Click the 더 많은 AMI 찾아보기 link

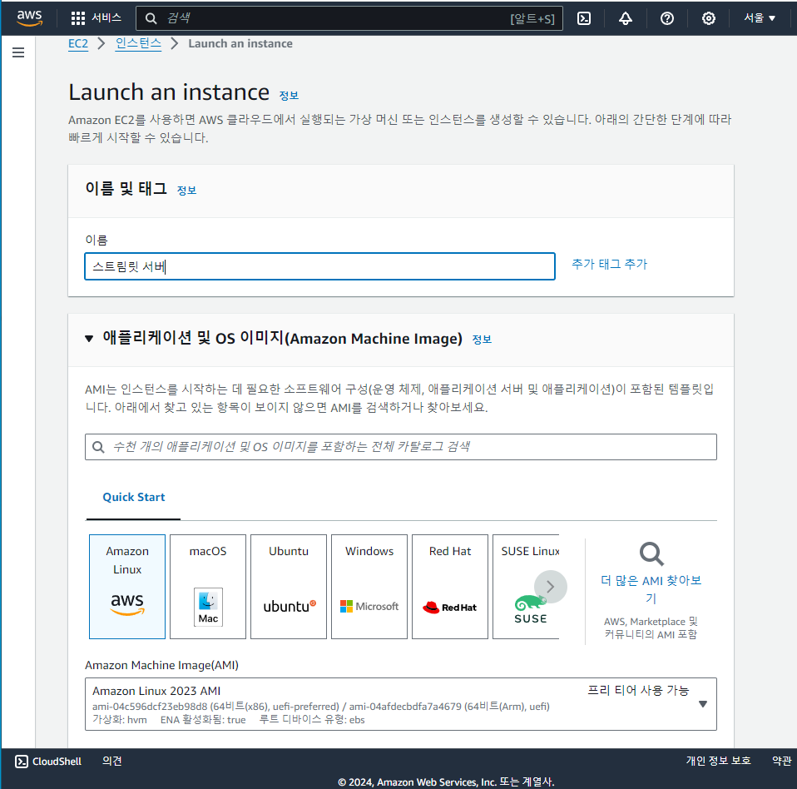click(x=651, y=589)
